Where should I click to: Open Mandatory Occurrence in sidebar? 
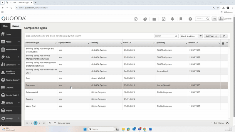(11, 72)
